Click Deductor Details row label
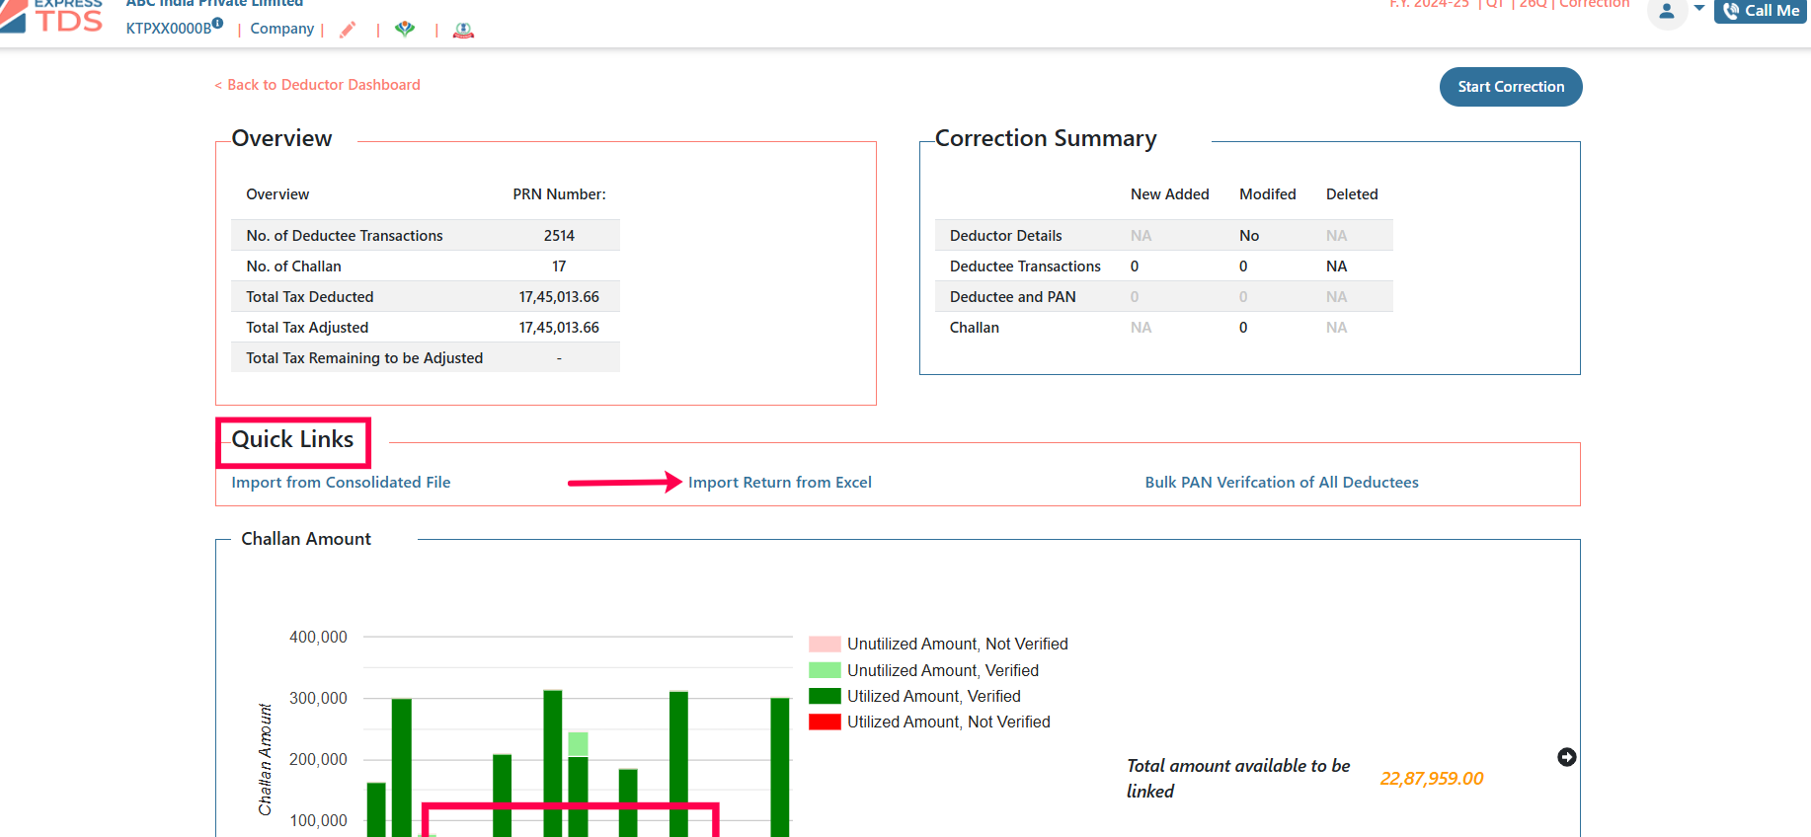Viewport: 1811px width, 837px height. [x=1005, y=236]
